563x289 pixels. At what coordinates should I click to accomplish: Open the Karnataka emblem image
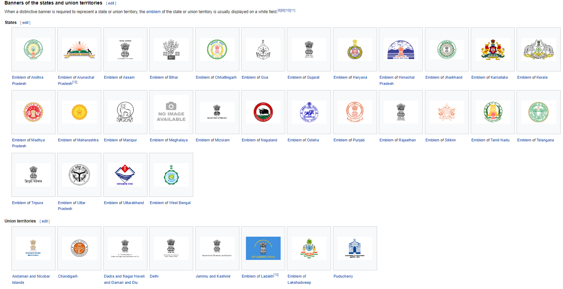tap(493, 50)
